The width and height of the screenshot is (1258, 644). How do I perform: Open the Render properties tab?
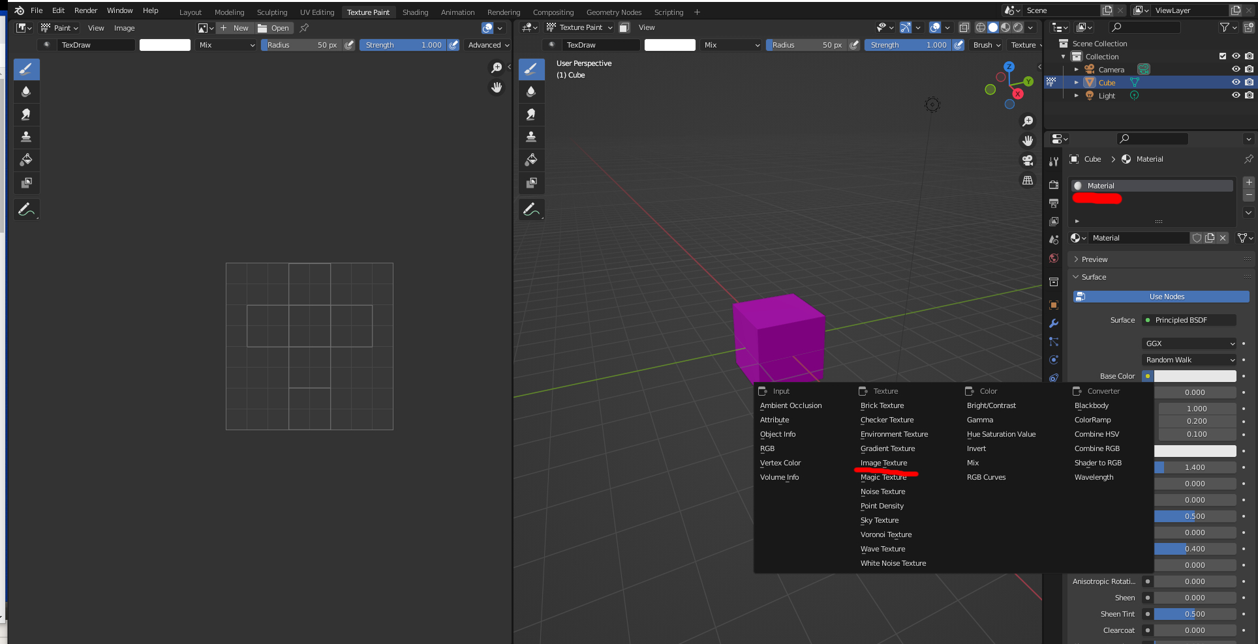point(1054,185)
